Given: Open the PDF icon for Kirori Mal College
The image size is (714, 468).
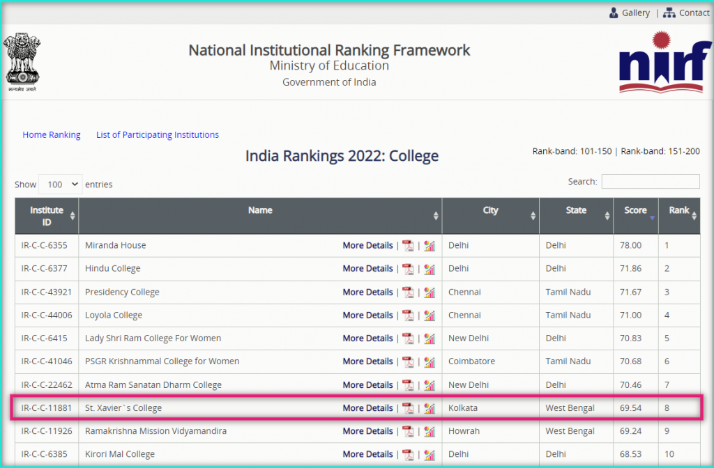Looking at the screenshot, I should pos(408,454).
